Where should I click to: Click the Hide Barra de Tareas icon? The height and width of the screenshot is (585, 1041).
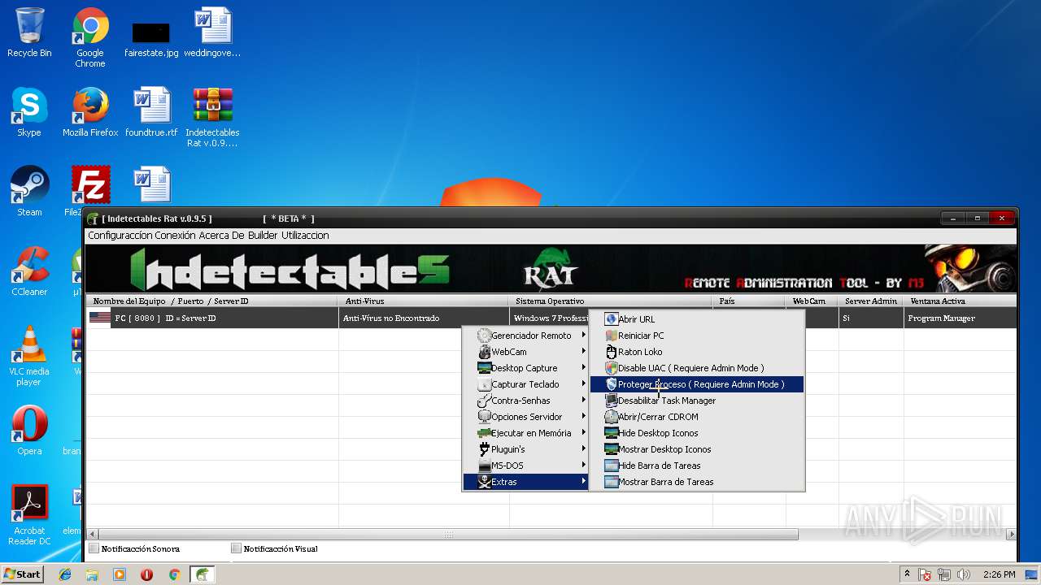click(612, 466)
